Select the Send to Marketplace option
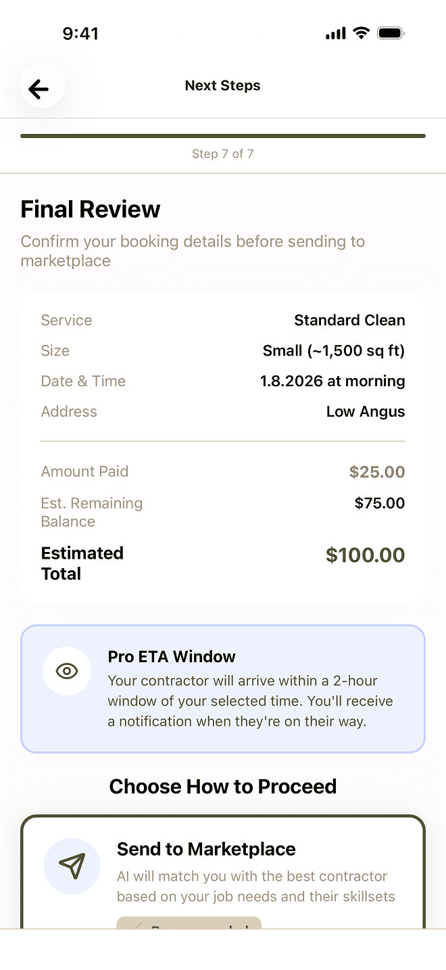 pyautogui.click(x=223, y=872)
